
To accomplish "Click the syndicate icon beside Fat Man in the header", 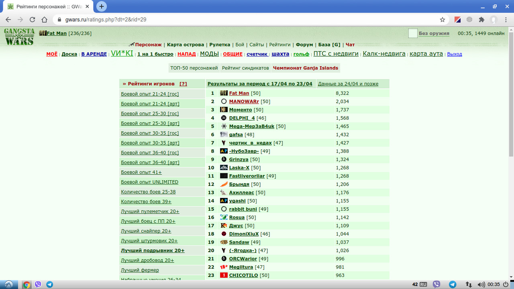I will coord(43,33).
